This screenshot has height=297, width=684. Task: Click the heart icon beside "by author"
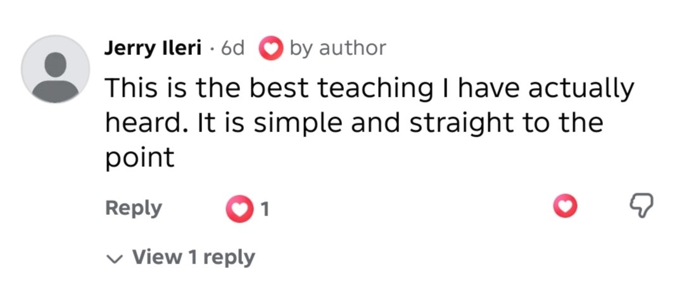[271, 48]
